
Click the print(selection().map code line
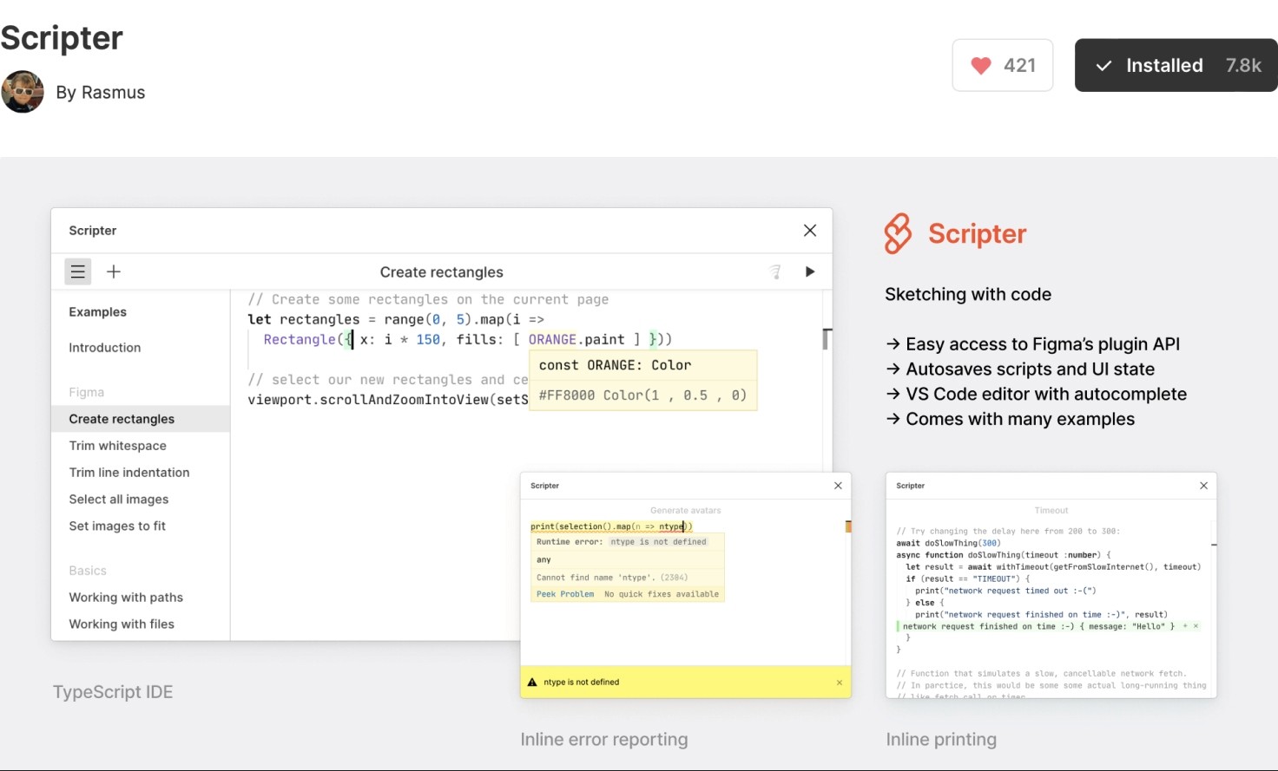tap(611, 526)
